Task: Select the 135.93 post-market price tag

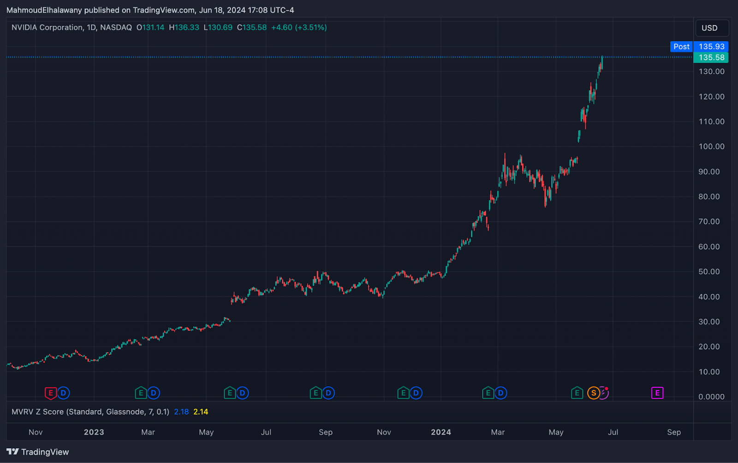Action: pyautogui.click(x=711, y=47)
